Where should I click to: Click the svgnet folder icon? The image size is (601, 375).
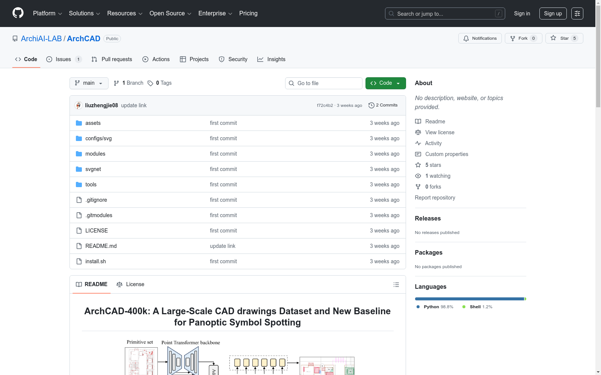(79, 169)
